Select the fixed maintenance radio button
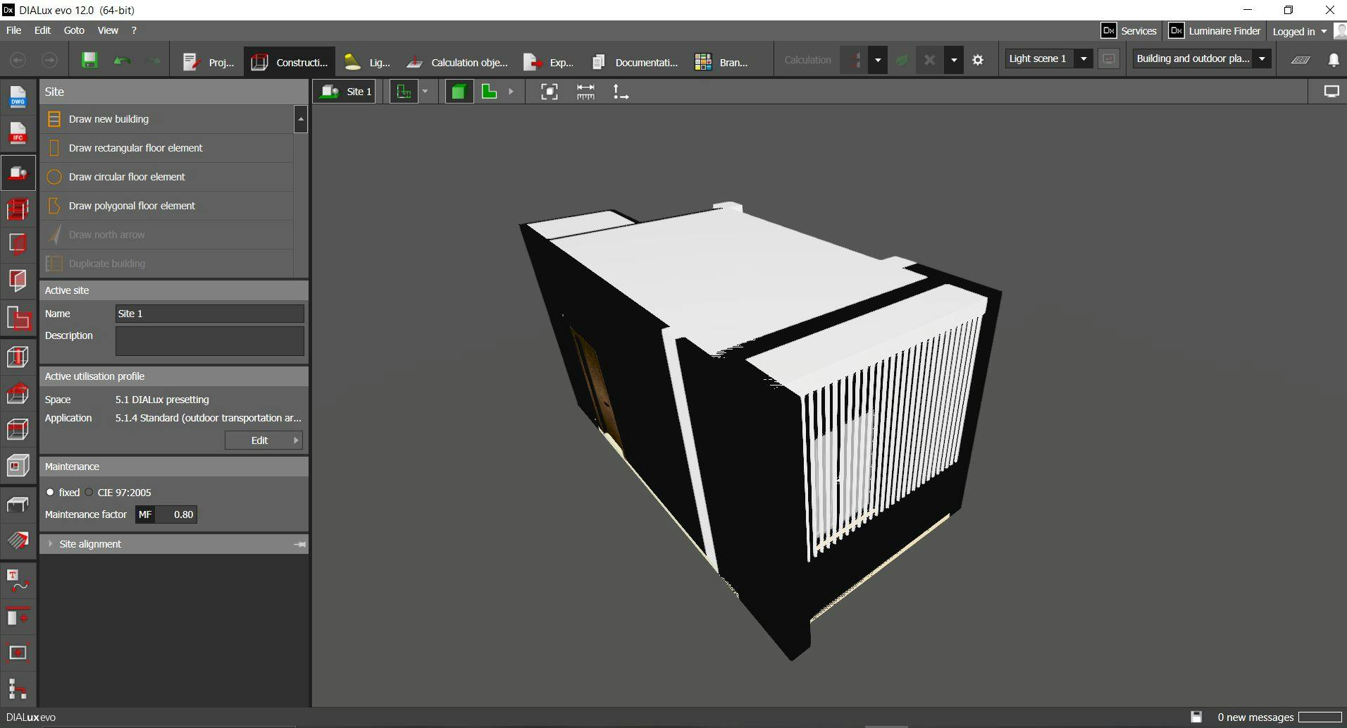This screenshot has width=1347, height=728. [50, 493]
